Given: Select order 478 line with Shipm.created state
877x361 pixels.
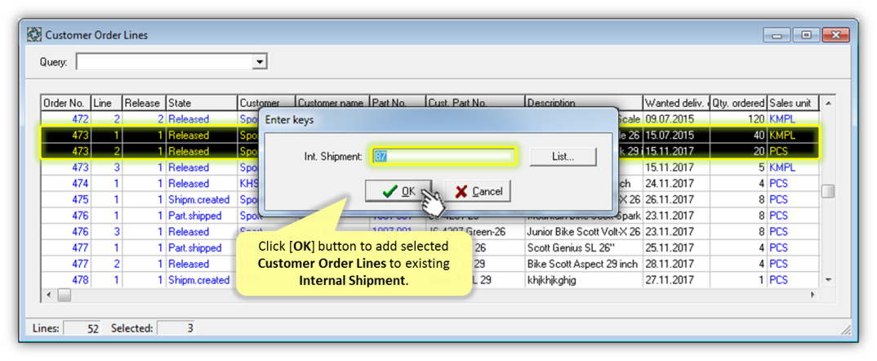Looking at the screenshot, I should (198, 280).
